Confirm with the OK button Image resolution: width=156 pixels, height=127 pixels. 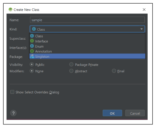coord(112,113)
